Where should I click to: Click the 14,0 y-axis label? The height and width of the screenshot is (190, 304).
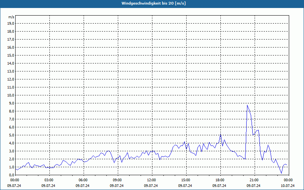(x=11, y=63)
